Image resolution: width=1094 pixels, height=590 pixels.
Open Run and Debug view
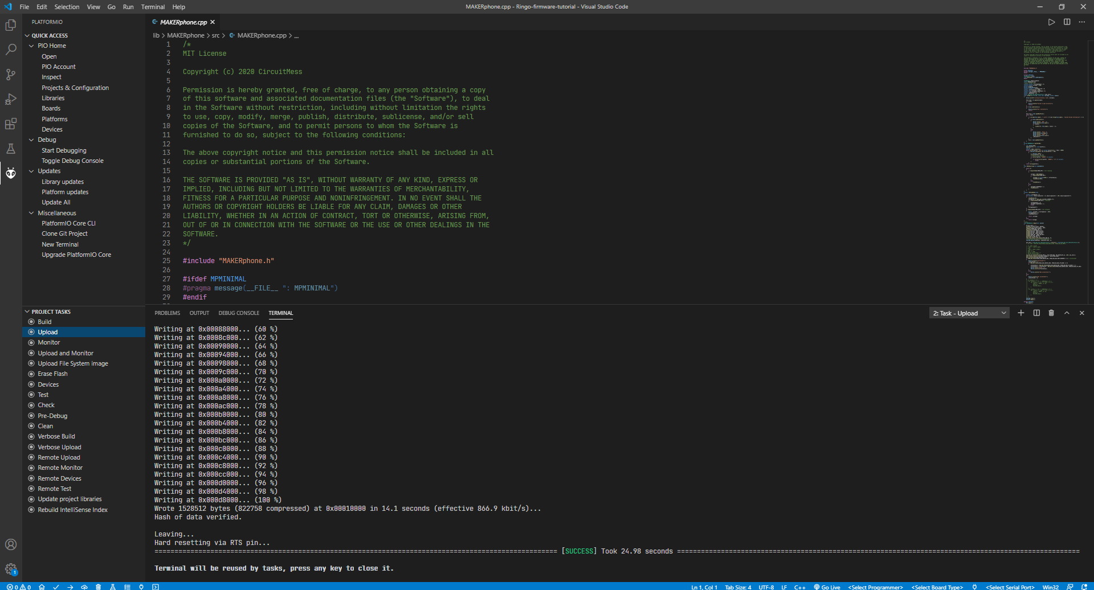11,99
